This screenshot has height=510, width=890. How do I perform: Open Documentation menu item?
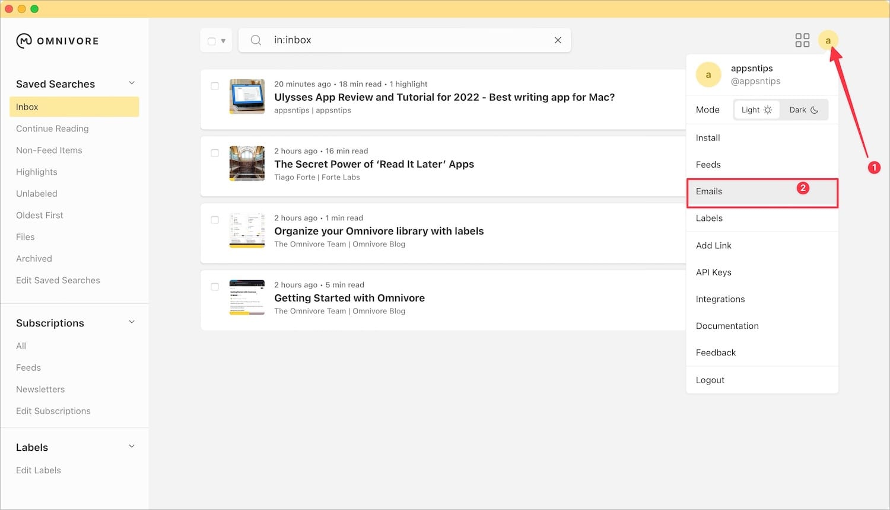point(762,326)
